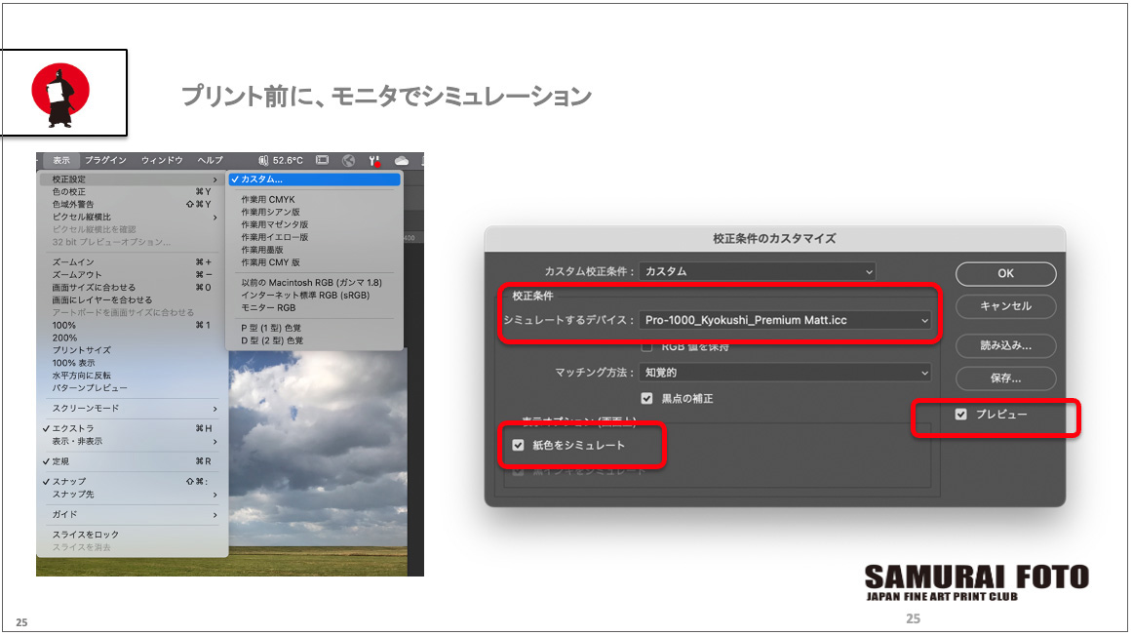Uncheck the プレビュー checkbox

(961, 415)
